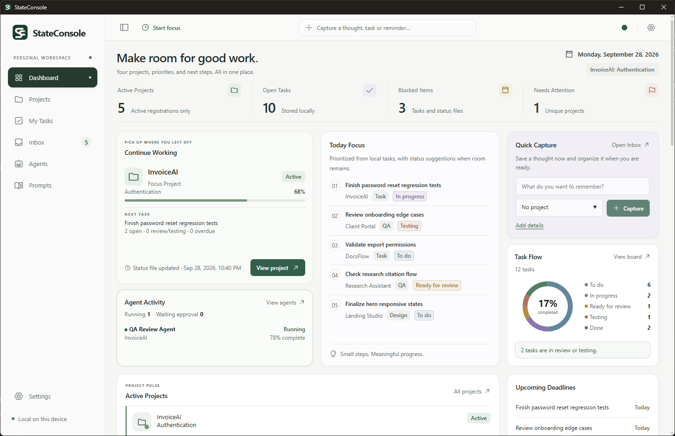The image size is (675, 436).
Task: Click the Open Tasks checkmark icon
Action: tap(370, 90)
